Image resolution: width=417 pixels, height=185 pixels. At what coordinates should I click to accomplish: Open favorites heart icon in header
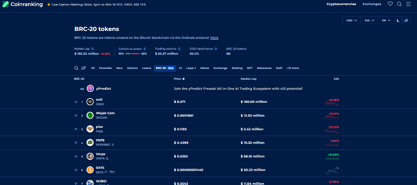click(390, 4)
